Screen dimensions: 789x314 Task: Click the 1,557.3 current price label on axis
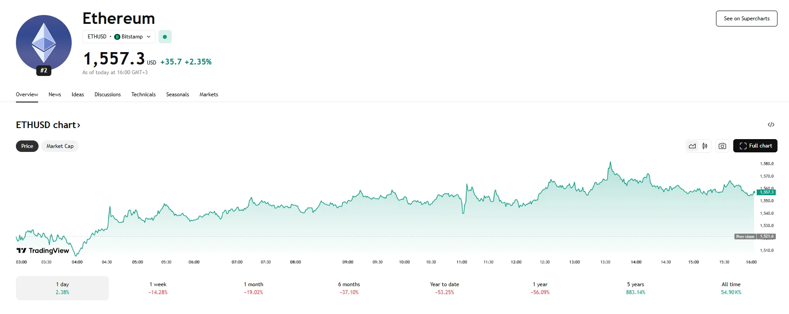click(766, 192)
